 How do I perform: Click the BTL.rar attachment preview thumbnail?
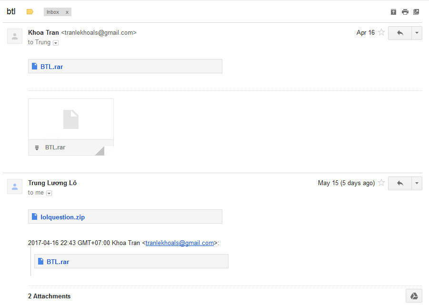(71, 120)
